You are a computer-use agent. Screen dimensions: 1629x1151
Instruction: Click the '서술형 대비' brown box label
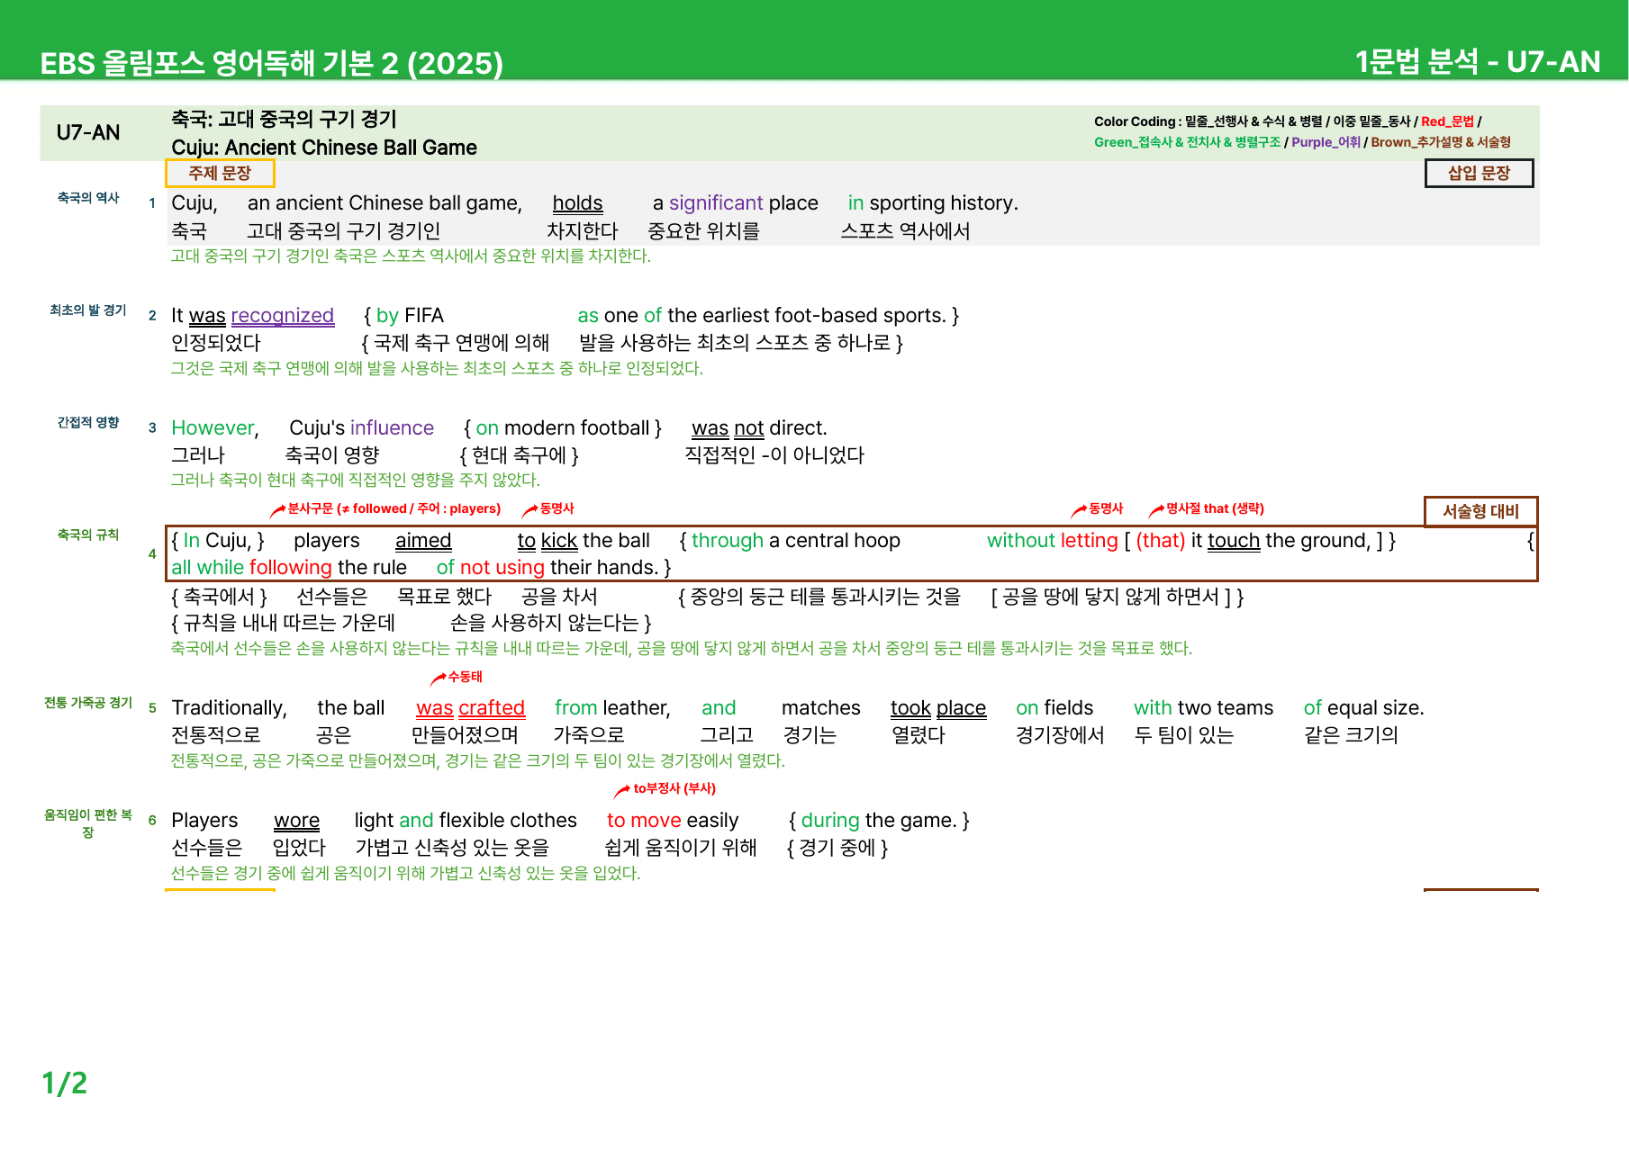click(1480, 511)
